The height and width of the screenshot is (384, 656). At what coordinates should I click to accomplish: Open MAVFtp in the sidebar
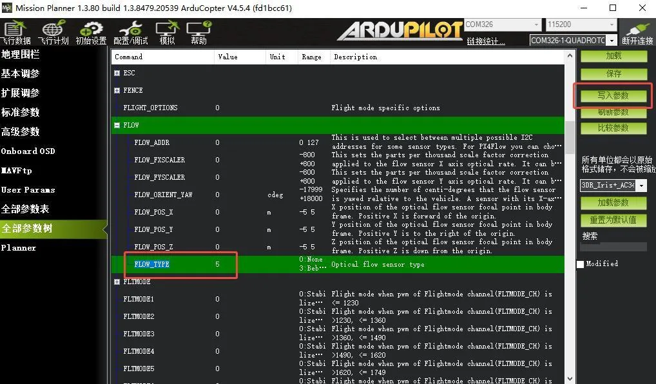click(x=16, y=170)
